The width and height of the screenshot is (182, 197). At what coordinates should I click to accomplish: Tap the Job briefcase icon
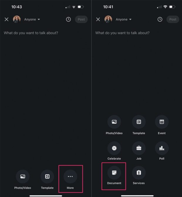click(x=139, y=148)
